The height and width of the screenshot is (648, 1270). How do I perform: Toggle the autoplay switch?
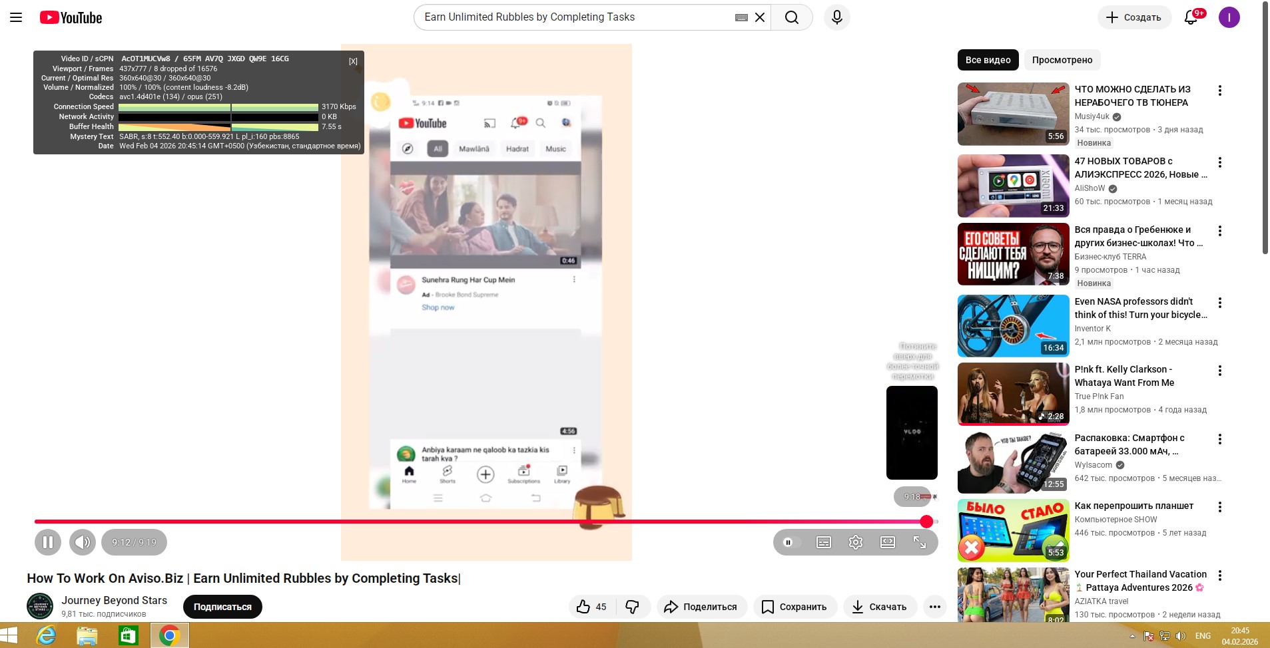pyautogui.click(x=790, y=542)
